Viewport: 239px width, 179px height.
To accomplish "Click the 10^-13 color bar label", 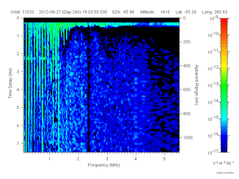I will 214,85.
